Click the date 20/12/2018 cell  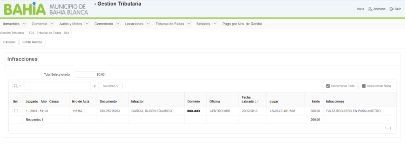(x=250, y=111)
